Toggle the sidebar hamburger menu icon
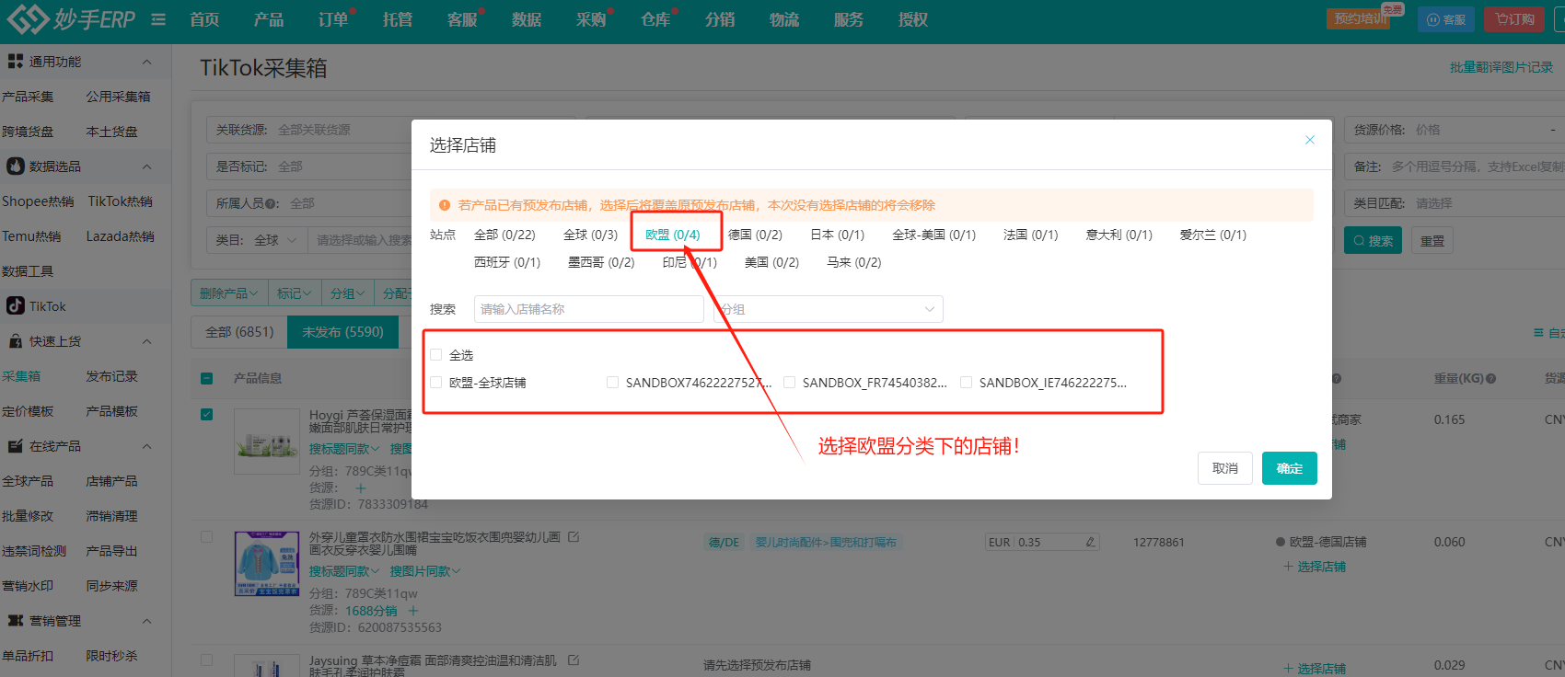The width and height of the screenshot is (1565, 677). point(158,19)
